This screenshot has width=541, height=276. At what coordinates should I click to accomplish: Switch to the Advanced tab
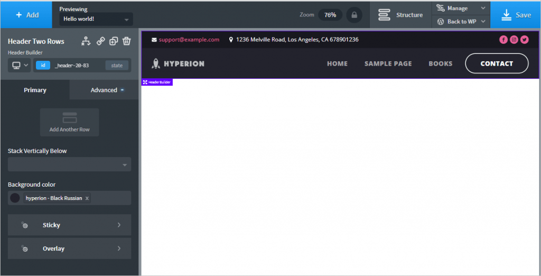(104, 90)
